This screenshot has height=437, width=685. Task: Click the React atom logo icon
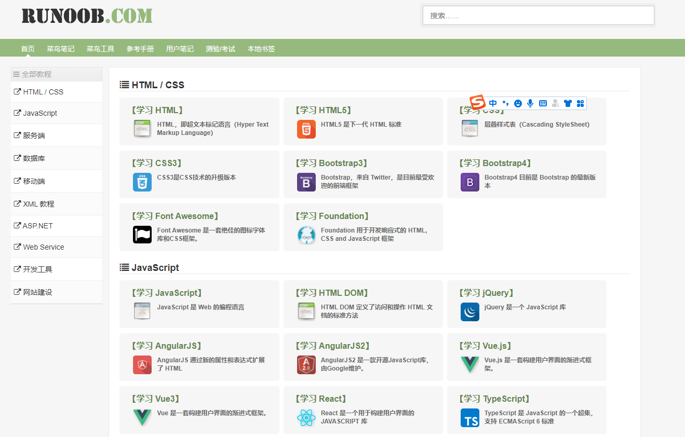coord(306,418)
